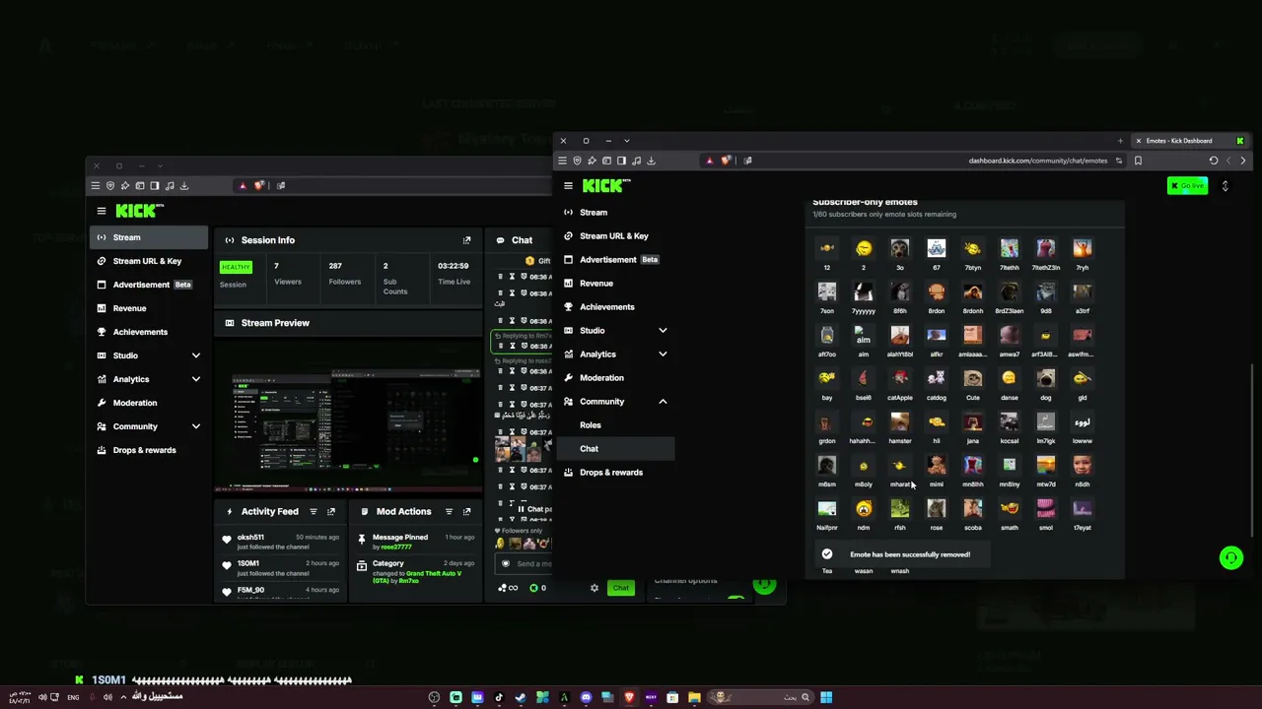
Task: Click the Go live button
Action: [1187, 186]
